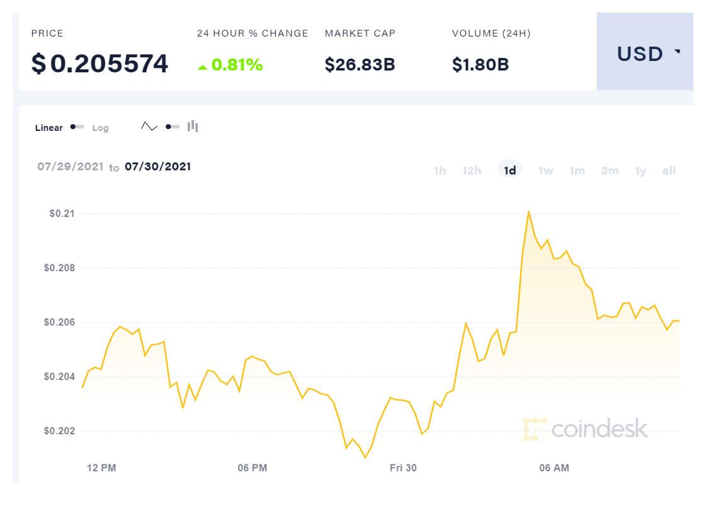
Task: Show the 1w time range
Action: click(x=545, y=171)
